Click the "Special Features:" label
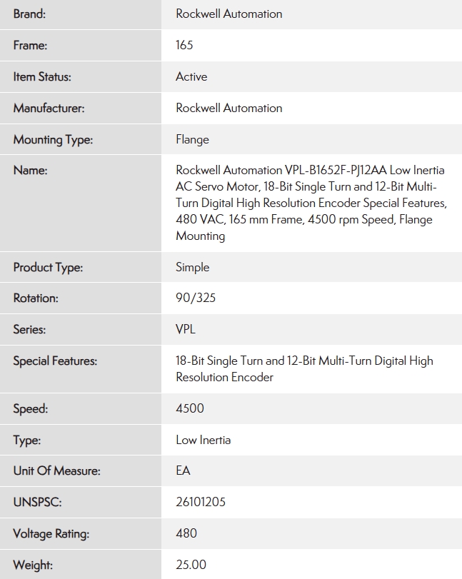 coord(55,361)
